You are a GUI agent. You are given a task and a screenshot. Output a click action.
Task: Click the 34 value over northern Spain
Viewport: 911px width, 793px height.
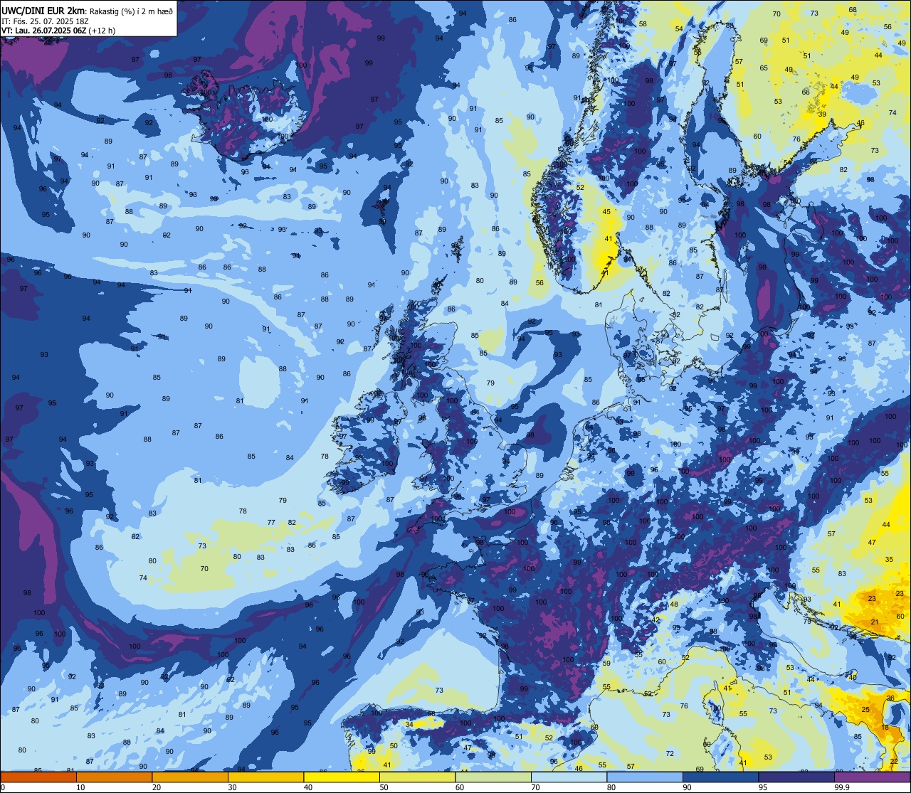pos(409,725)
